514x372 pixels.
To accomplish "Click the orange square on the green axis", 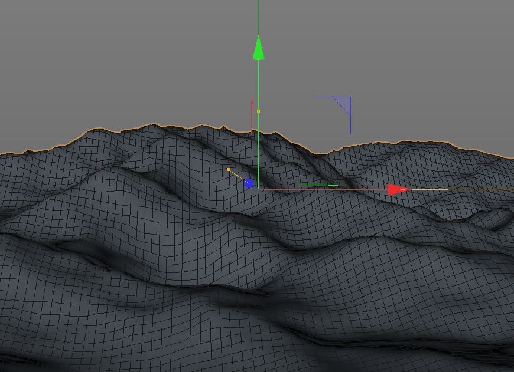I will pyautogui.click(x=258, y=111).
